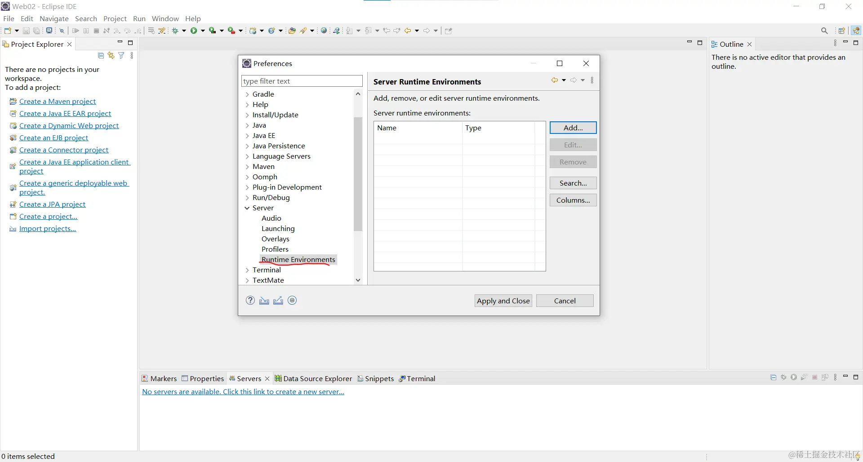Click the Export preferences icon
863x462 pixels.
tap(278, 300)
